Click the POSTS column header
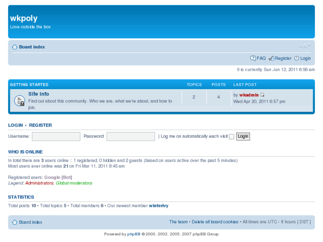The height and width of the screenshot is (242, 323). [x=218, y=85]
